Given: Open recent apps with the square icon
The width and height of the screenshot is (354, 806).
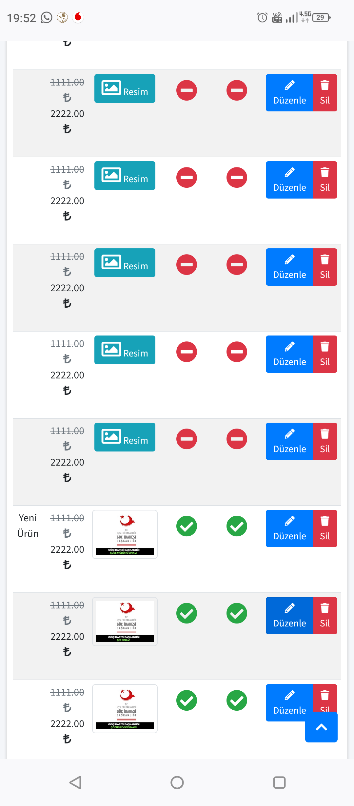Looking at the screenshot, I should (279, 782).
